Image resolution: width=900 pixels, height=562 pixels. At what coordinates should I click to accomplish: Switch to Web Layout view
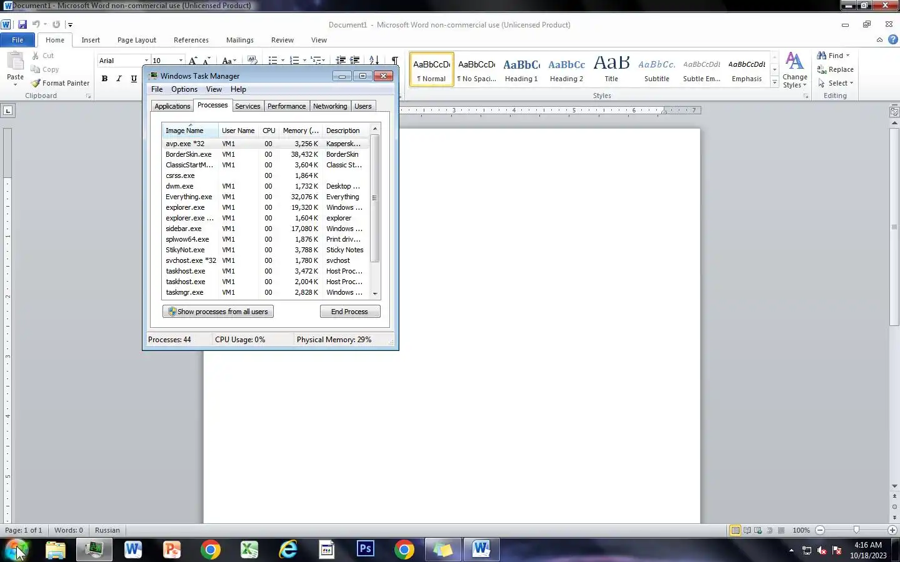(758, 530)
